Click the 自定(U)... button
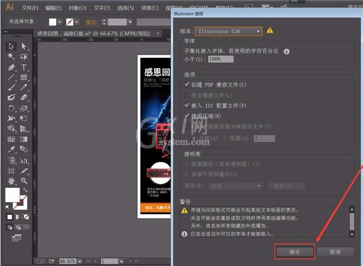Screen dimensions: 363x266 coord(287,186)
